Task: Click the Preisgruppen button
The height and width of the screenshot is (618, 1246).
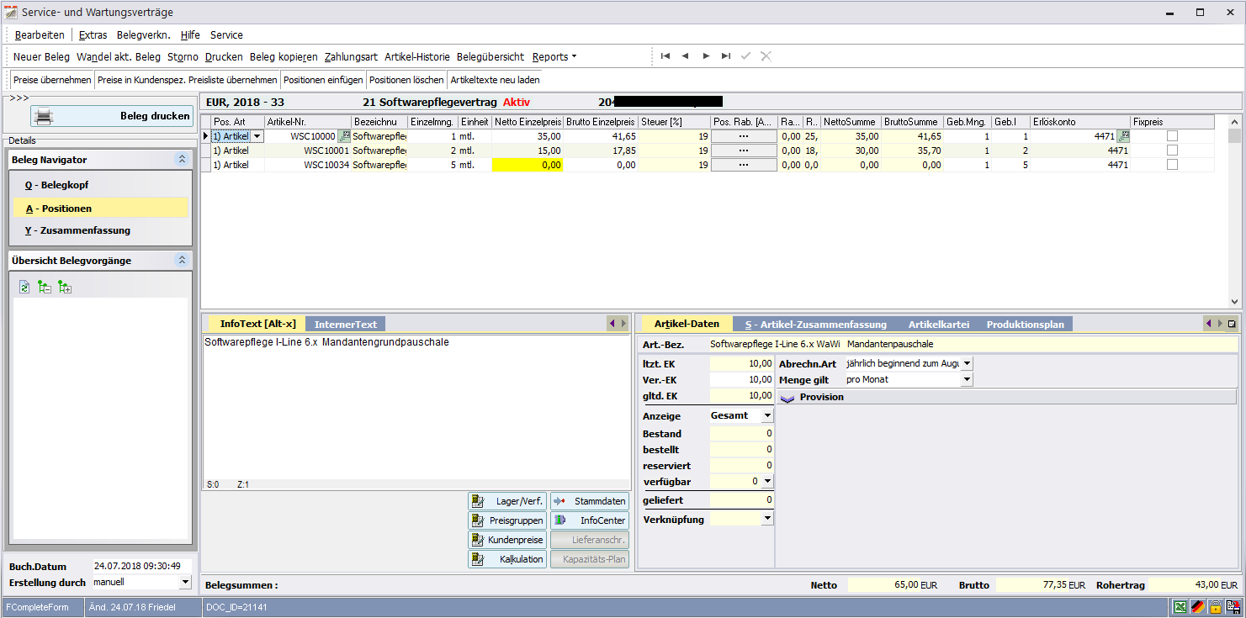Action: pyautogui.click(x=507, y=520)
